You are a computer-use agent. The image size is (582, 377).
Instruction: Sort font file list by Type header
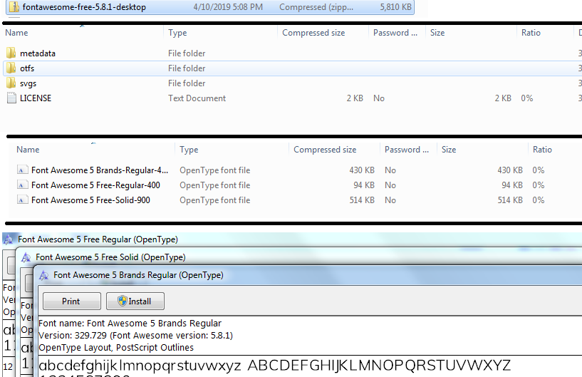(x=189, y=150)
